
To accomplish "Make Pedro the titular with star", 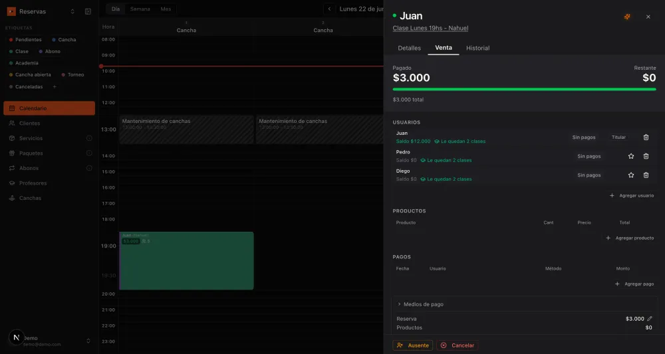I will coord(630,156).
